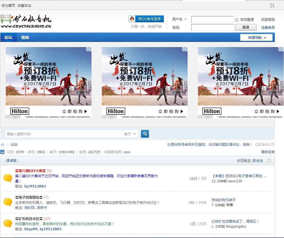This screenshot has width=284, height=238.
Task: Click the 1625 / 5万 post count
Action: [x=198, y=179]
